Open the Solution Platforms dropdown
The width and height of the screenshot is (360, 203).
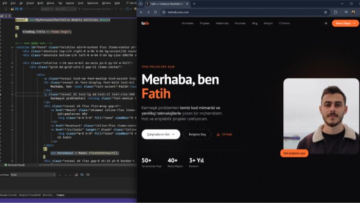point(66,9)
